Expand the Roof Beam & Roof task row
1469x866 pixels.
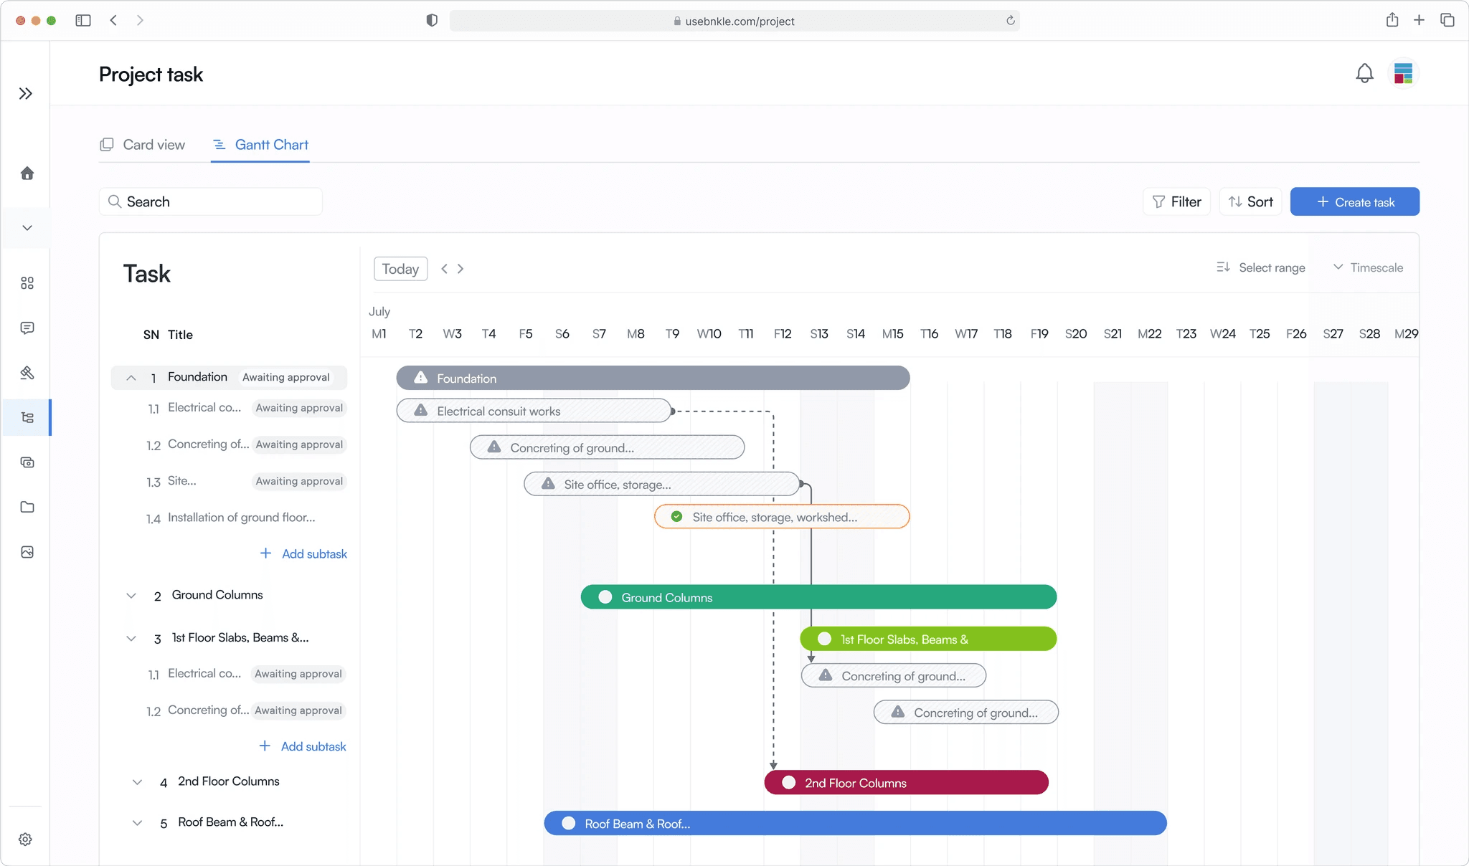point(137,823)
